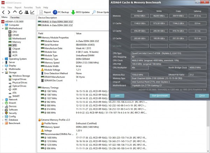Image resolution: width=210 pixels, height=153 pixels.
Task: Open the Tools menu
Action: [x=38, y=7]
